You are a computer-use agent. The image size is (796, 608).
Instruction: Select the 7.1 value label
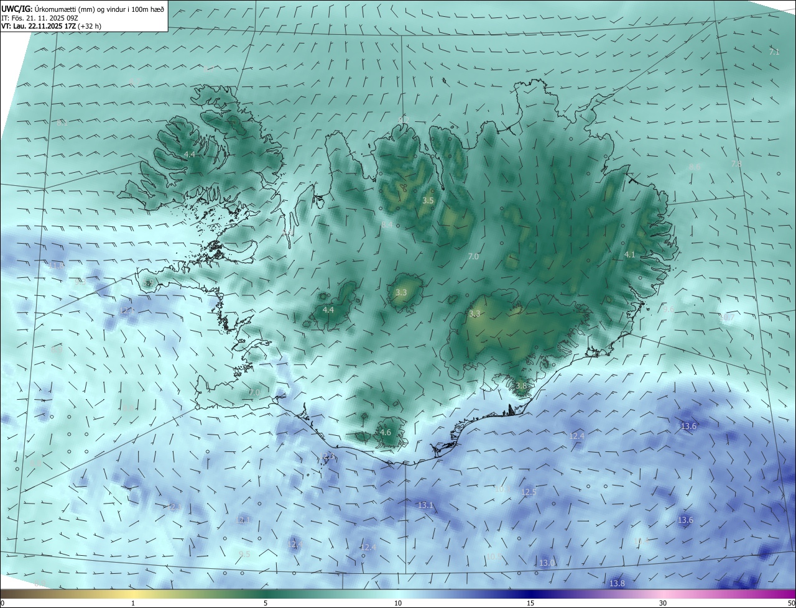click(x=774, y=52)
